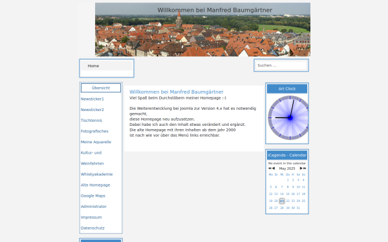Go to next year in iCagenda calendar
388x242 pixels.
pos(305,168)
